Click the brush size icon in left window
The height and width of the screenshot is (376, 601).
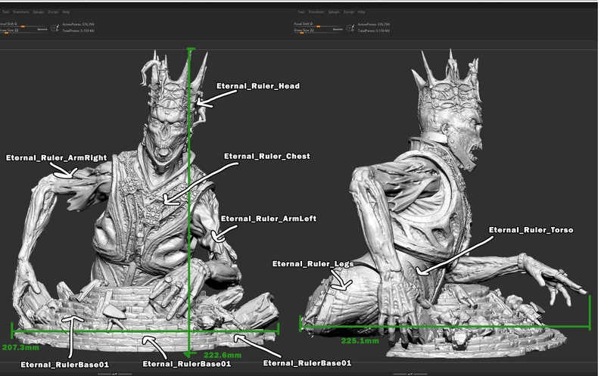[x=55, y=28]
